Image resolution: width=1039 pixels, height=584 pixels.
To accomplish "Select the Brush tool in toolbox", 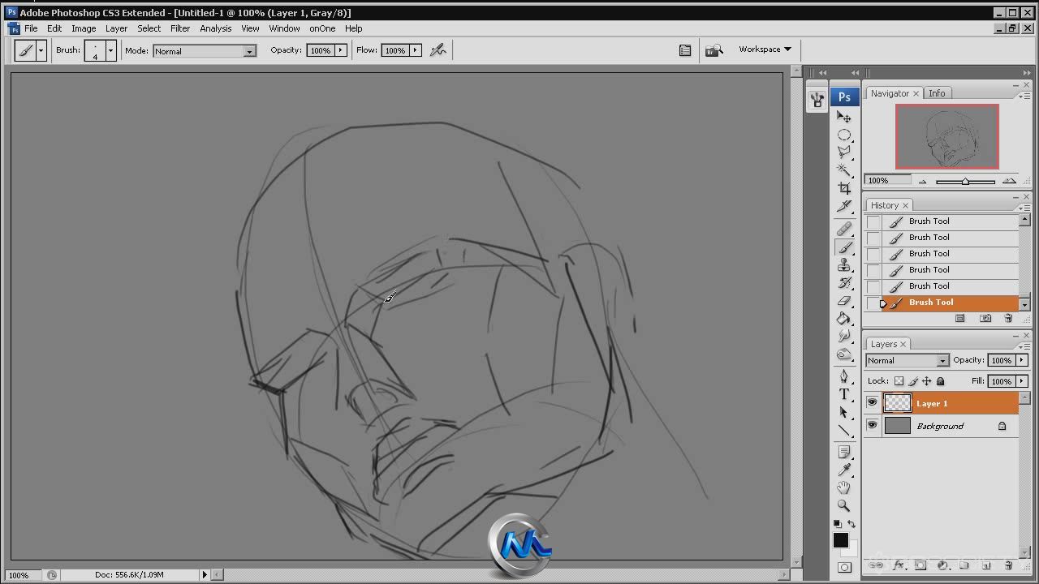I will [x=844, y=247].
